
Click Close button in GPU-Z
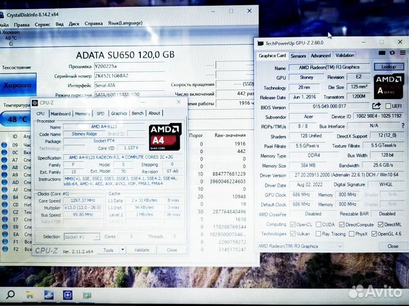click(393, 246)
